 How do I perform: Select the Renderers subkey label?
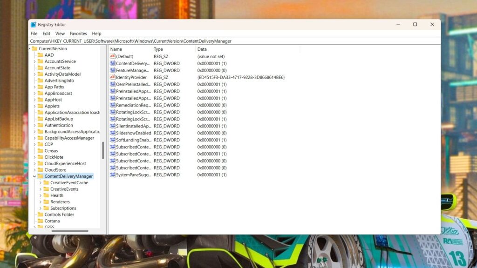pyautogui.click(x=60, y=202)
